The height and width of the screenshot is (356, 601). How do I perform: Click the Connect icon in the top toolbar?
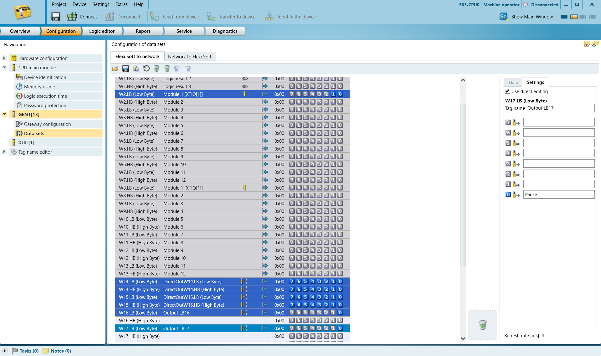pyautogui.click(x=72, y=17)
